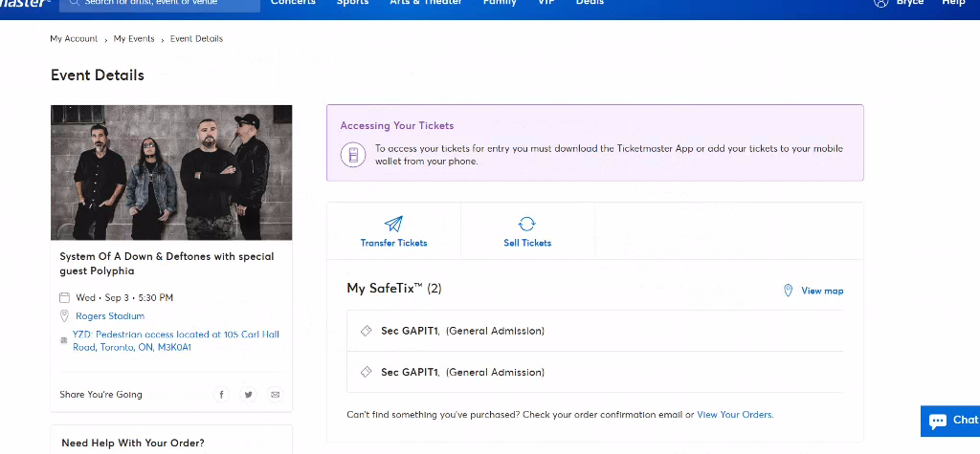Click the Sell Tickets label
Viewport: 980px width, 454px height.
[x=527, y=243]
